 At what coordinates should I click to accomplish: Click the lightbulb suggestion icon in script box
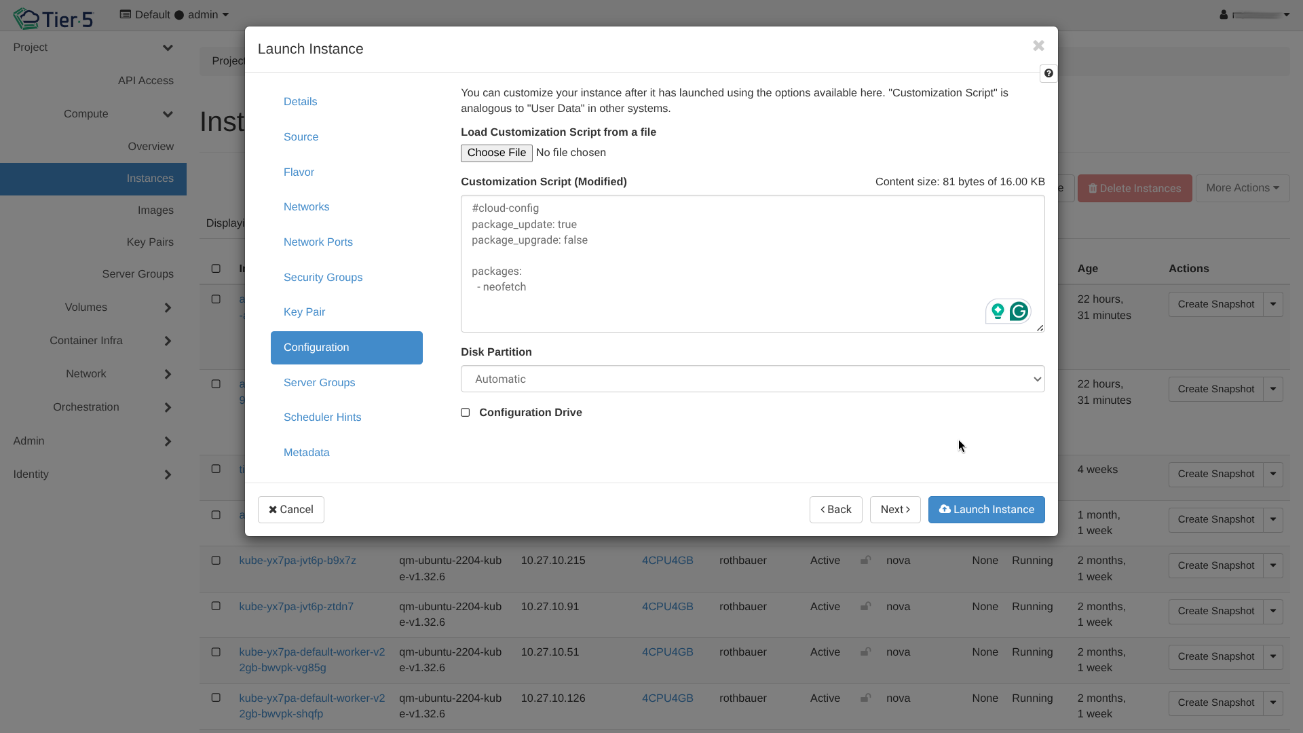coord(997,312)
